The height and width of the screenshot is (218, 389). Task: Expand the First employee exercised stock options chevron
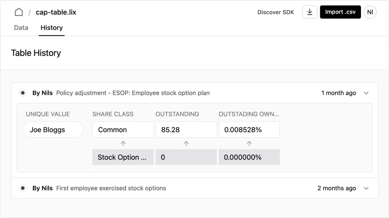(x=366, y=188)
